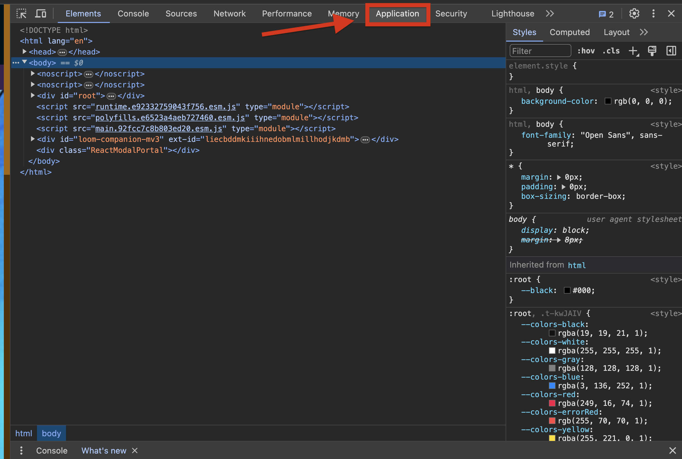Expand the margin shorthand triangle in * rule

(x=559, y=177)
